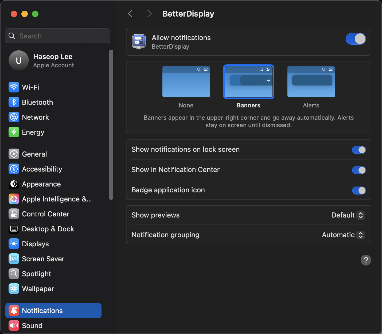The image size is (382, 334).
Task: Click the Wi-Fi icon in sidebar
Action: coord(14,87)
